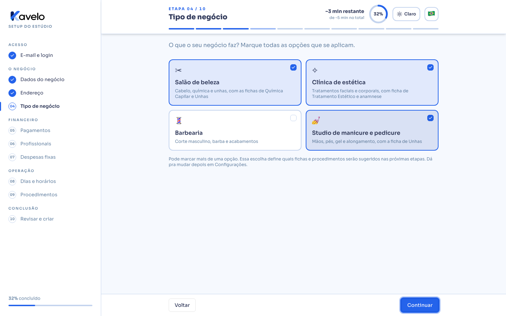Open E-mail e login step
The image size is (506, 316).
(37, 55)
